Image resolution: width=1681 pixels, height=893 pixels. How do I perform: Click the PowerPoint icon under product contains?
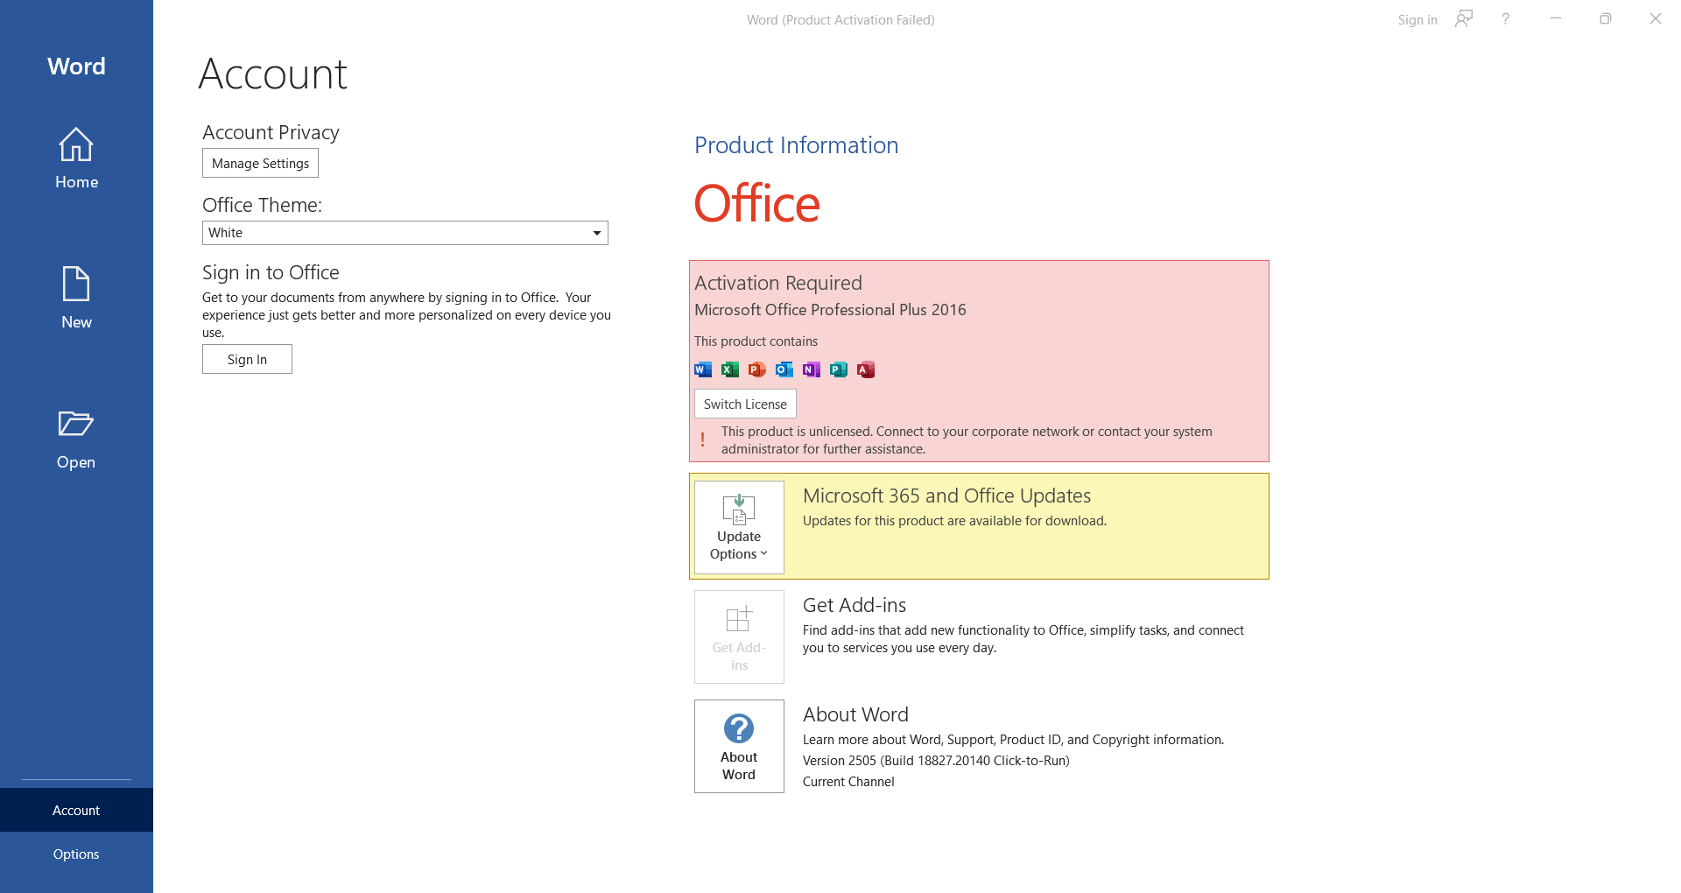(x=757, y=369)
